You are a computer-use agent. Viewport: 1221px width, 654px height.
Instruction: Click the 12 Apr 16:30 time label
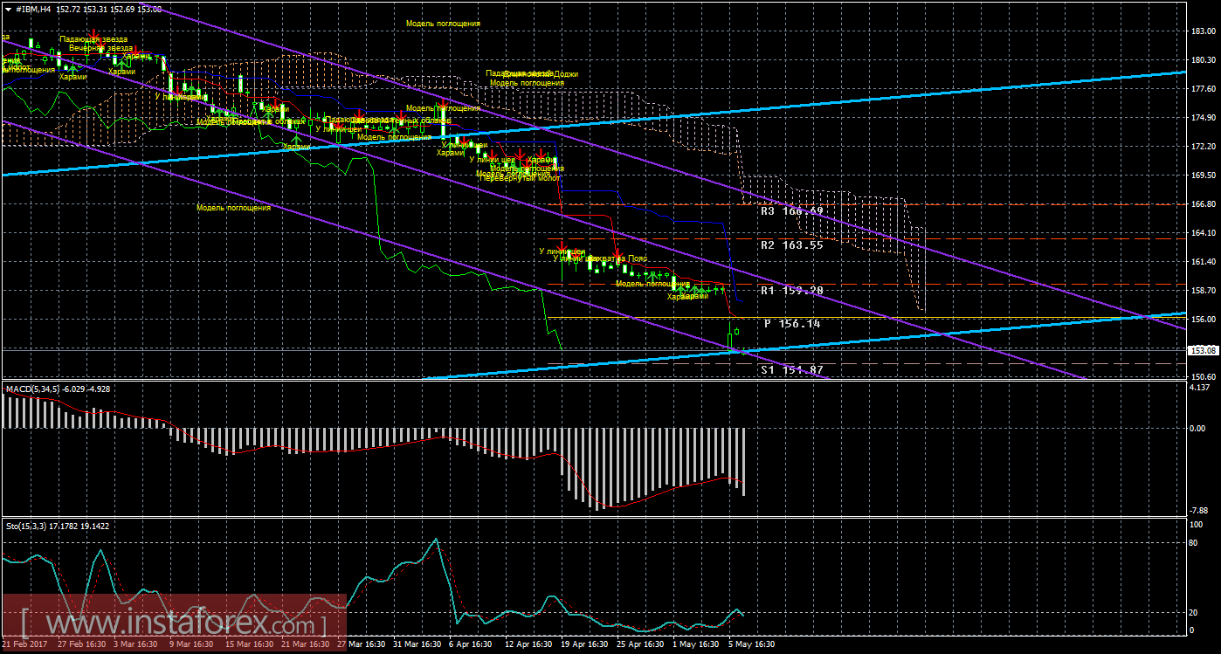pyautogui.click(x=528, y=644)
